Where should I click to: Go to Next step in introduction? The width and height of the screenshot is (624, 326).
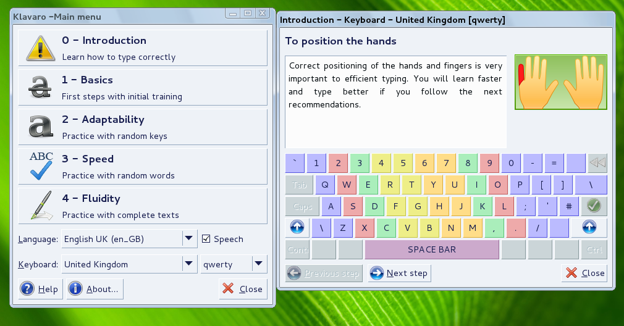coord(399,273)
